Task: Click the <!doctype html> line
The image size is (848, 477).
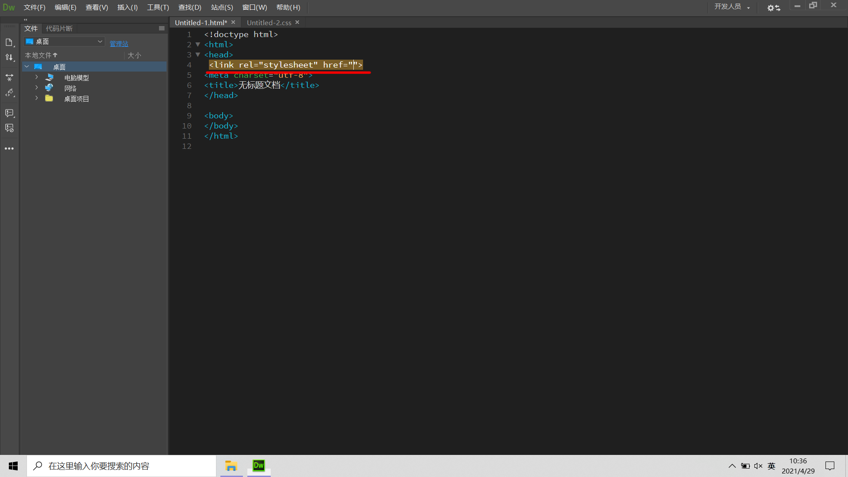Action: [x=241, y=34]
